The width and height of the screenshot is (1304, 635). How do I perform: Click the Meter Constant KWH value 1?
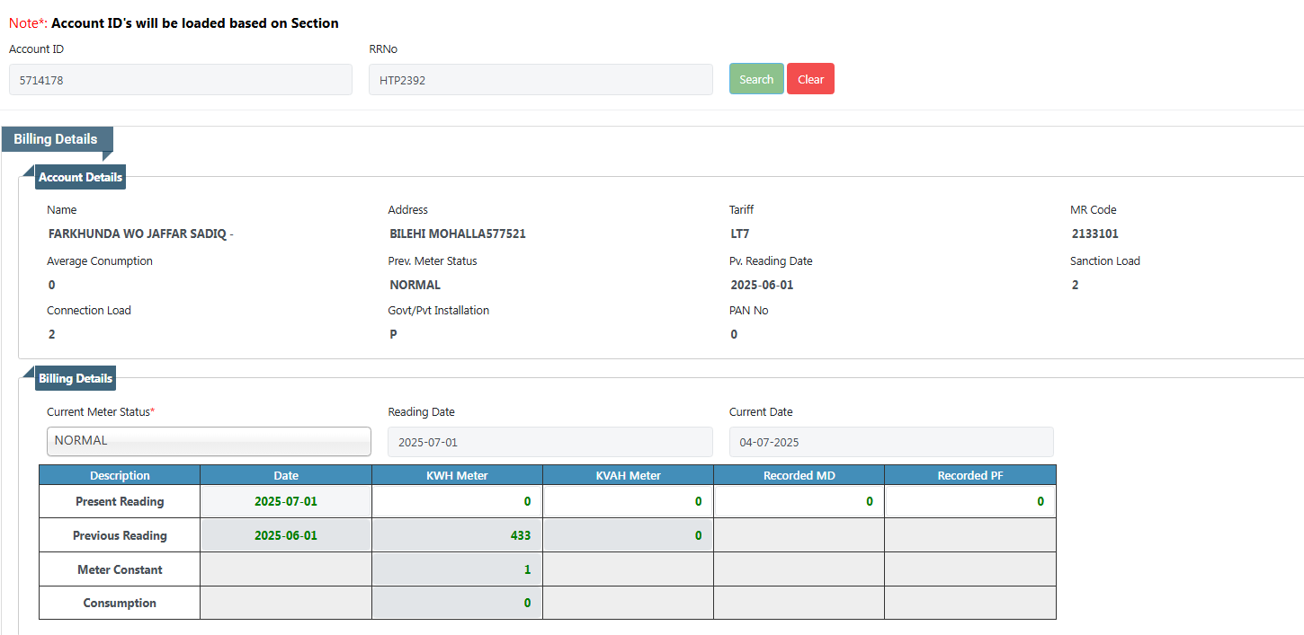tap(457, 569)
